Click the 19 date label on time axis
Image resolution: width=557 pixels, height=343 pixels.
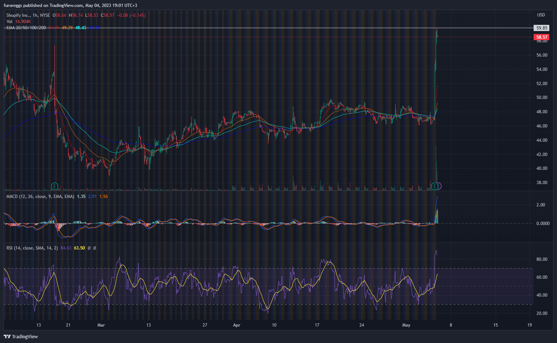pos(530,325)
